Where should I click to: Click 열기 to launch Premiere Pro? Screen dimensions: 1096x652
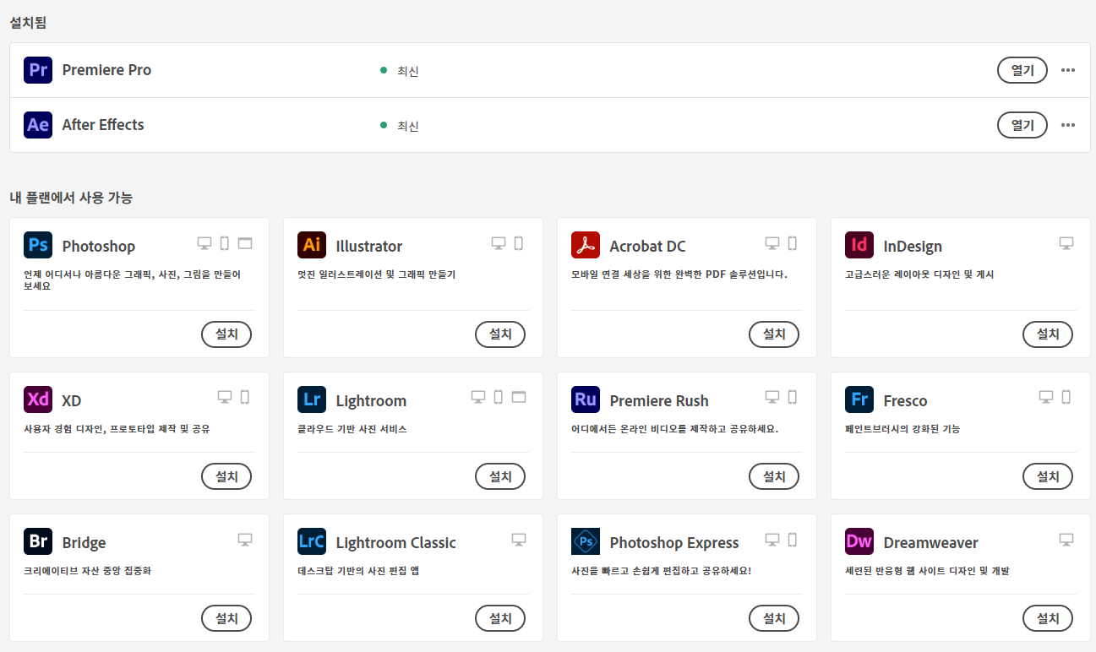(1022, 70)
